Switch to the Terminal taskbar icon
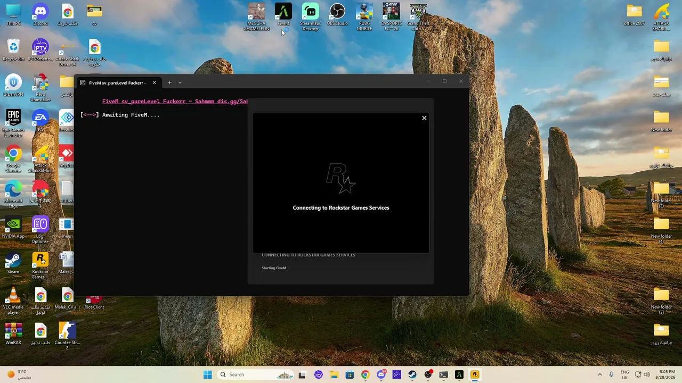This screenshot has width=682, height=383. (x=443, y=374)
